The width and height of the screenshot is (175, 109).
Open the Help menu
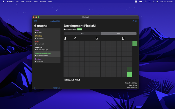click(x=50, y=1)
